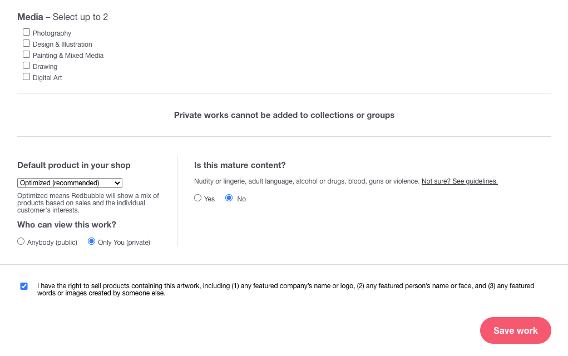Click the Photography label text
This screenshot has width=568, height=356.
point(52,33)
